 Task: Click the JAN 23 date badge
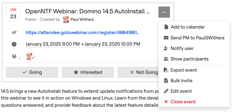click(x=13, y=14)
